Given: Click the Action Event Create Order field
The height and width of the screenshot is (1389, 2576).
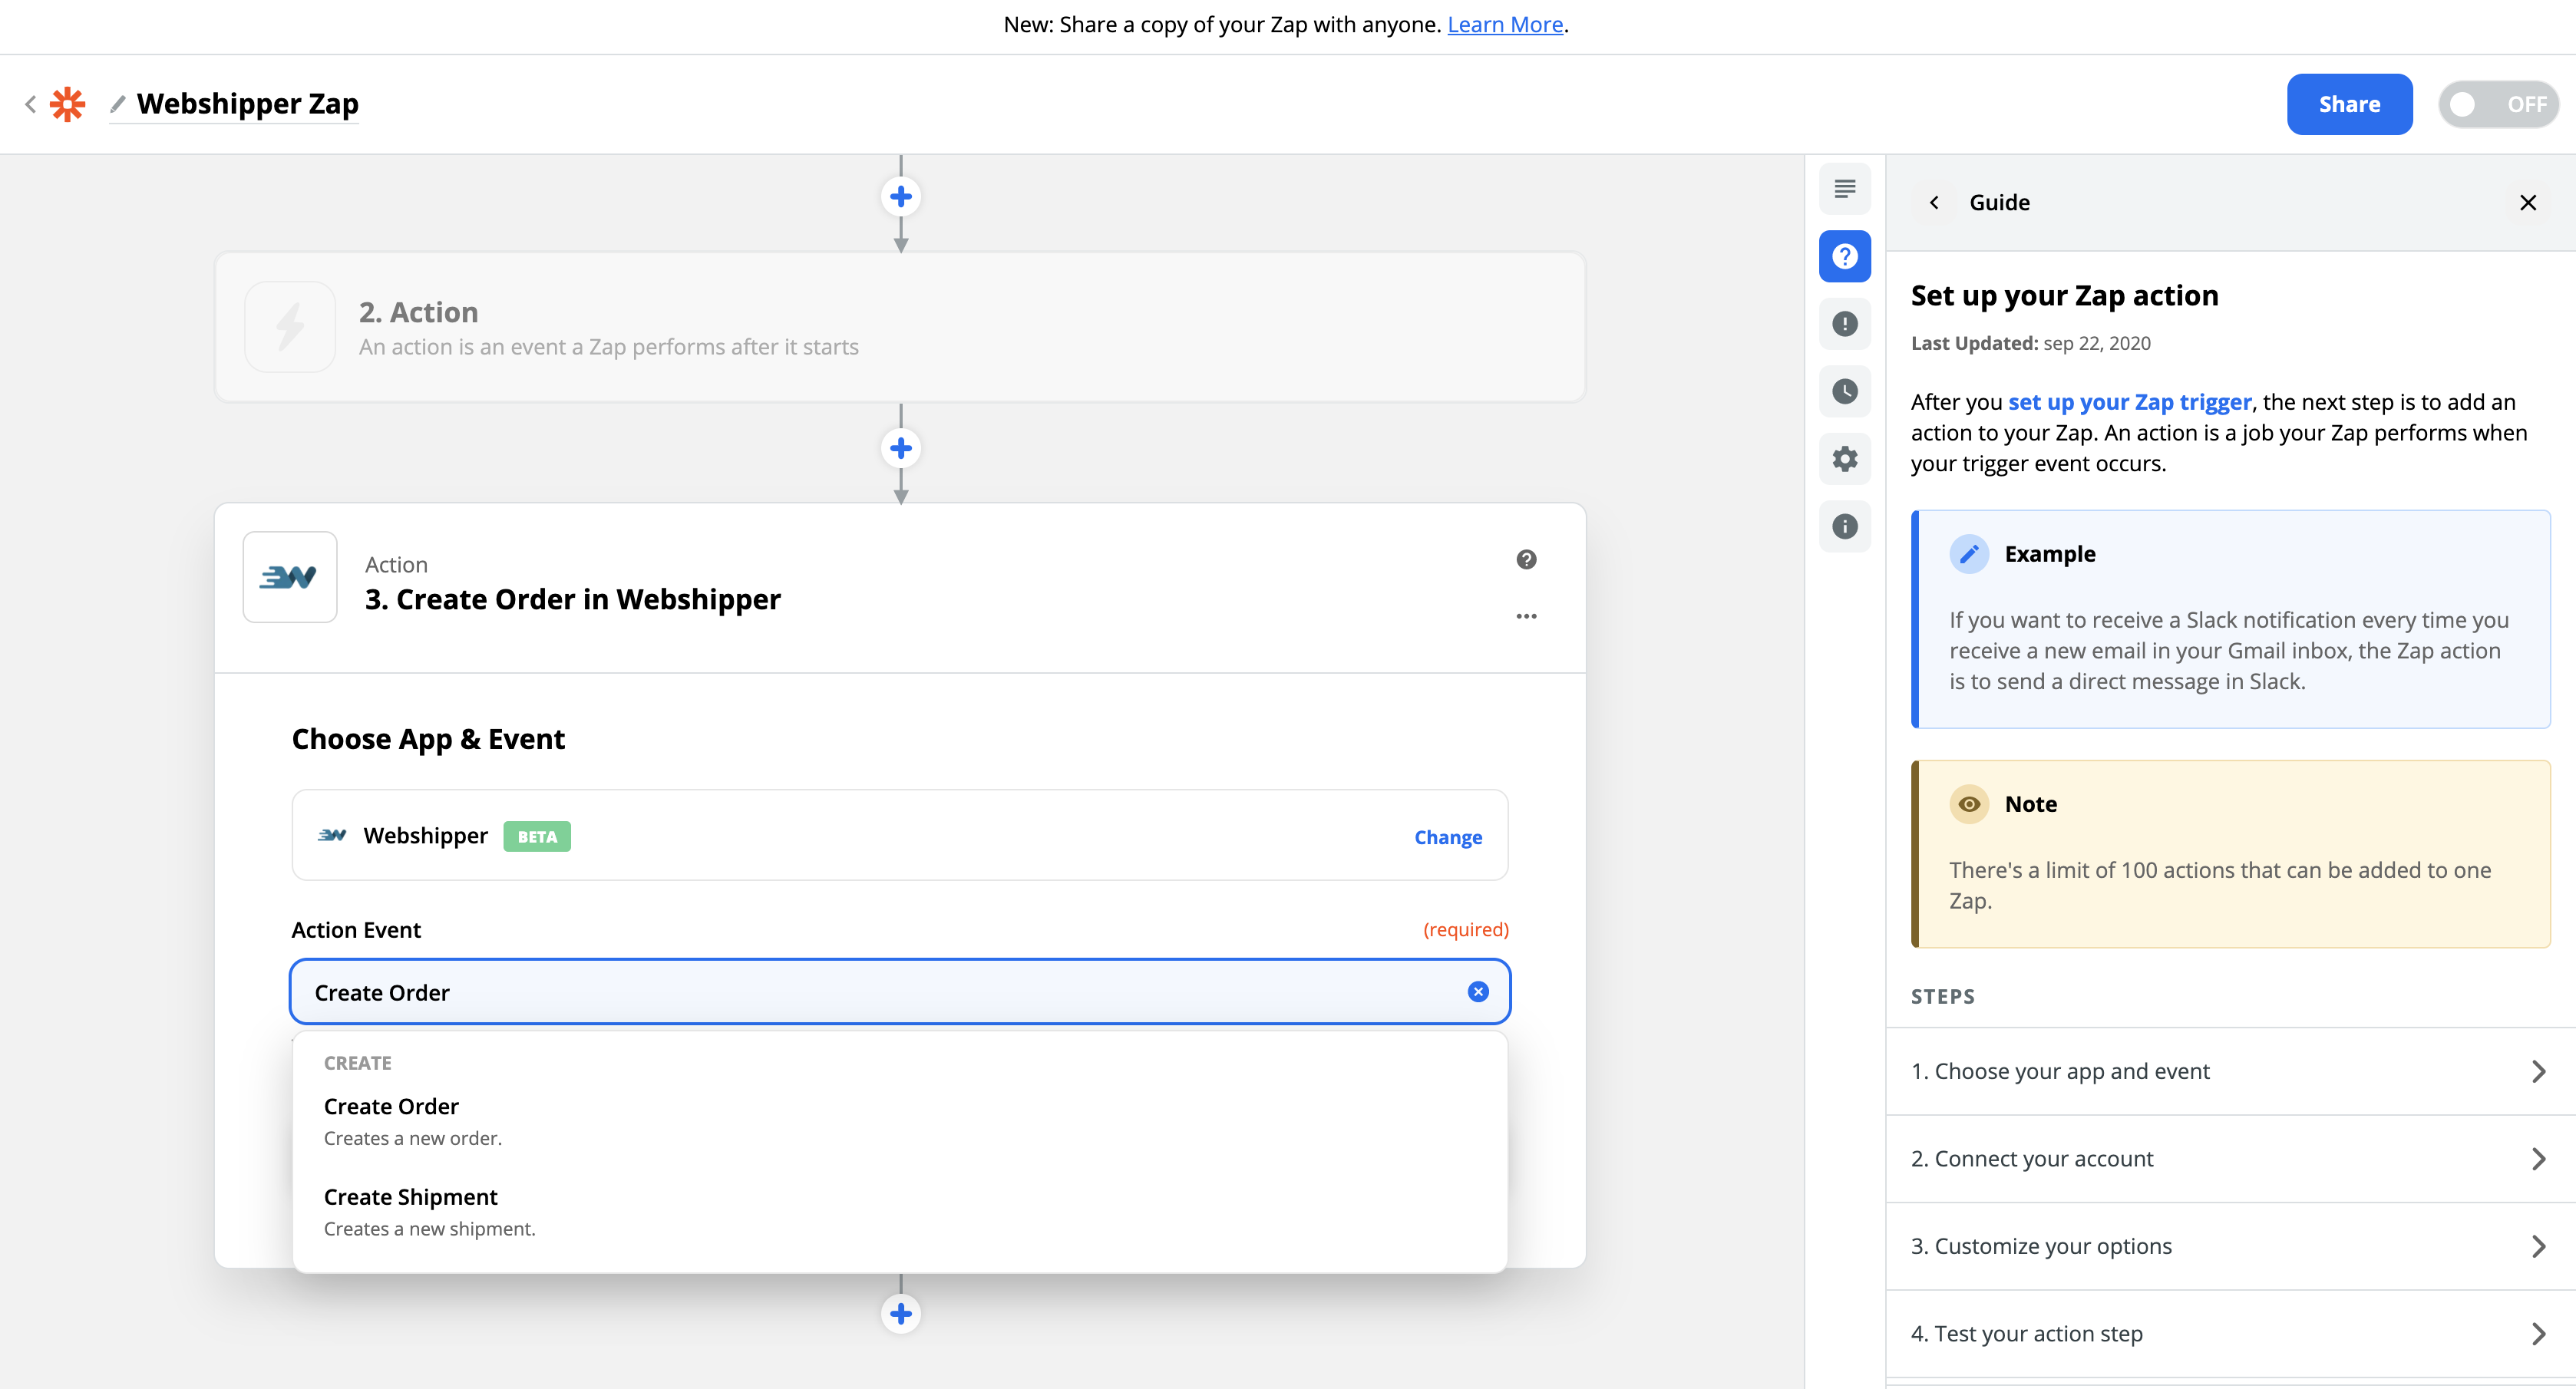Looking at the screenshot, I should pos(900,992).
